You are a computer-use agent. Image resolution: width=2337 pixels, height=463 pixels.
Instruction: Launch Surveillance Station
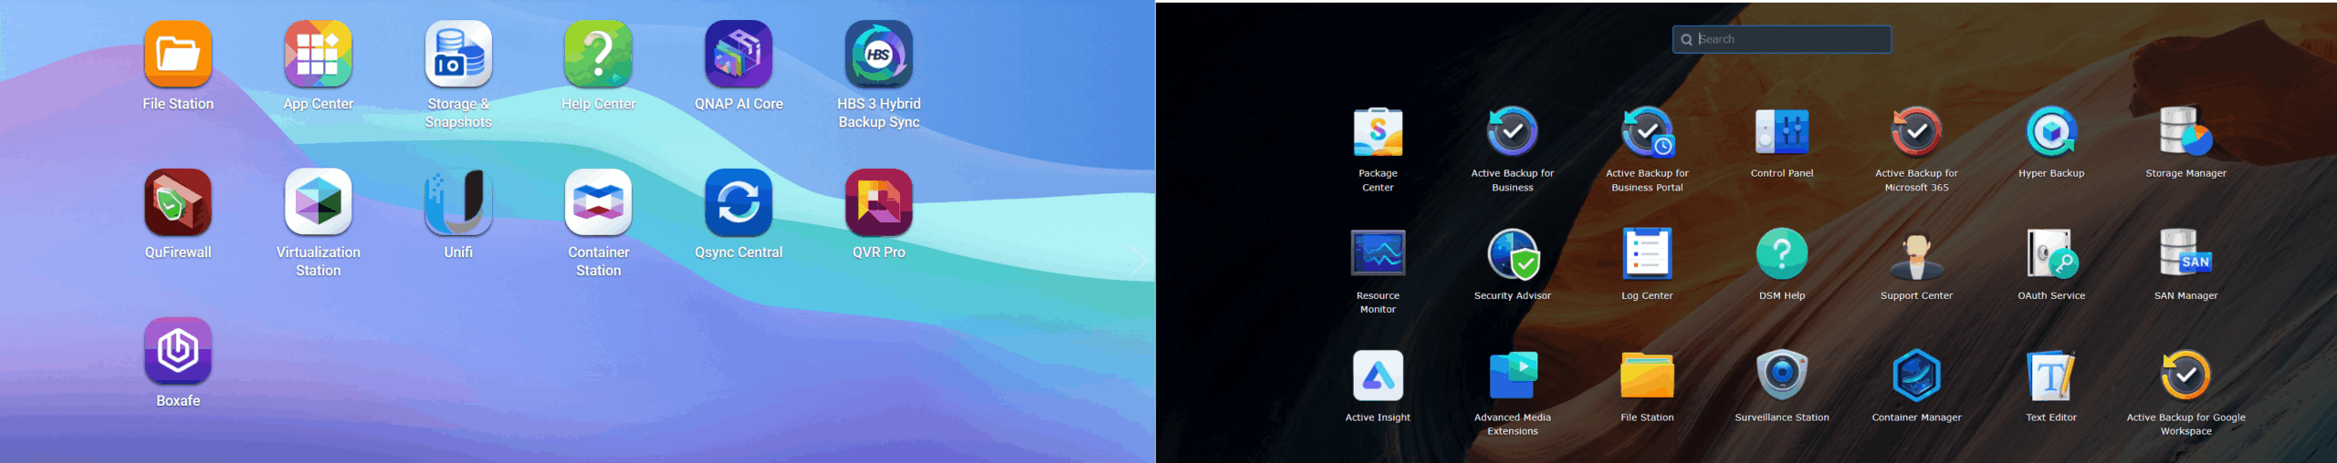(x=1782, y=376)
